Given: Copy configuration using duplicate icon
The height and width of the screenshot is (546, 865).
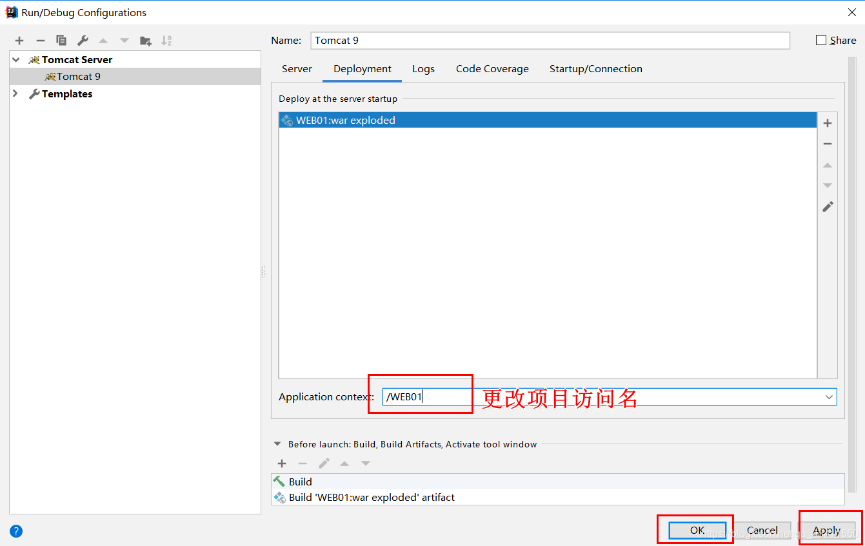Looking at the screenshot, I should click(x=61, y=41).
